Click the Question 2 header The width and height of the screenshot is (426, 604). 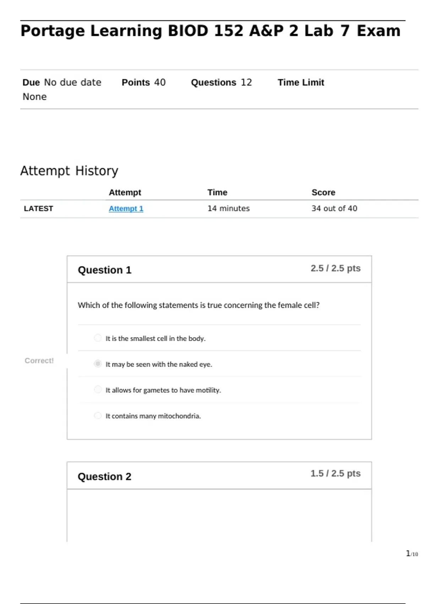(x=105, y=476)
